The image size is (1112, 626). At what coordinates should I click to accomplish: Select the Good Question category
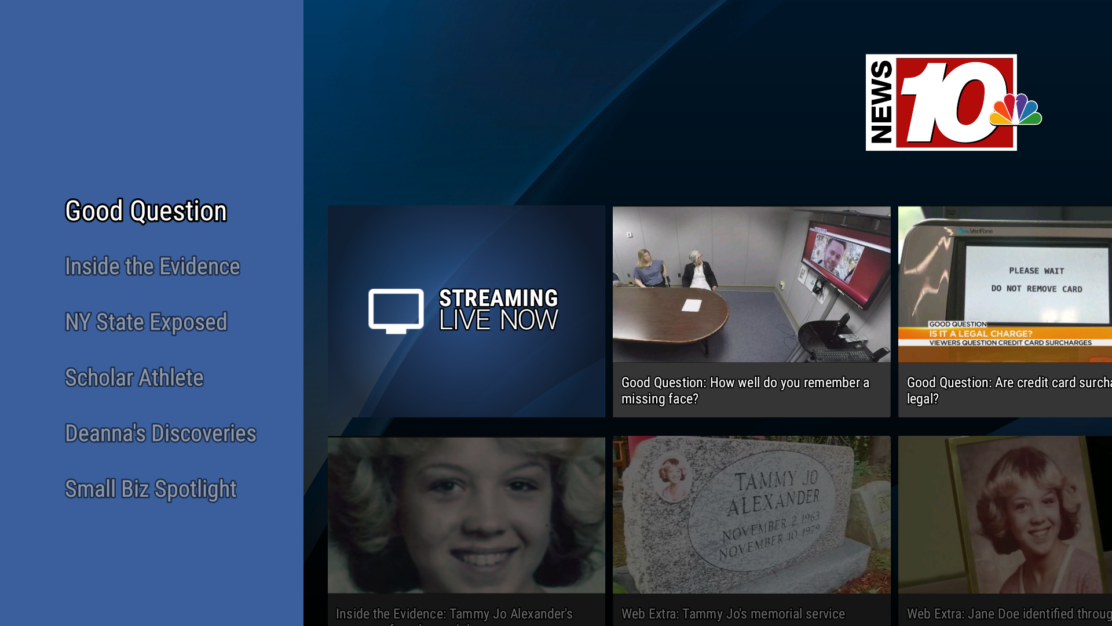[145, 211]
